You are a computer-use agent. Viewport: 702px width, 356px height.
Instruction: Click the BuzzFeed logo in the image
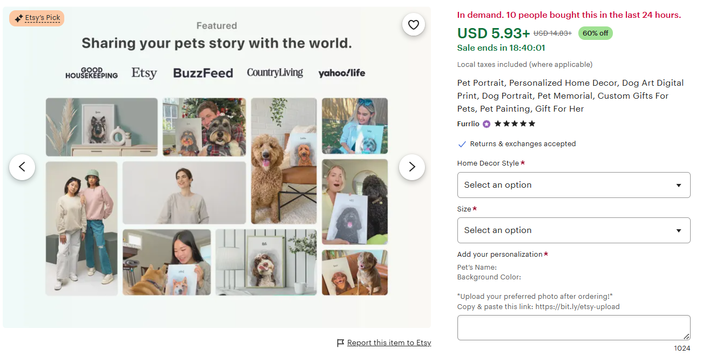(x=203, y=73)
